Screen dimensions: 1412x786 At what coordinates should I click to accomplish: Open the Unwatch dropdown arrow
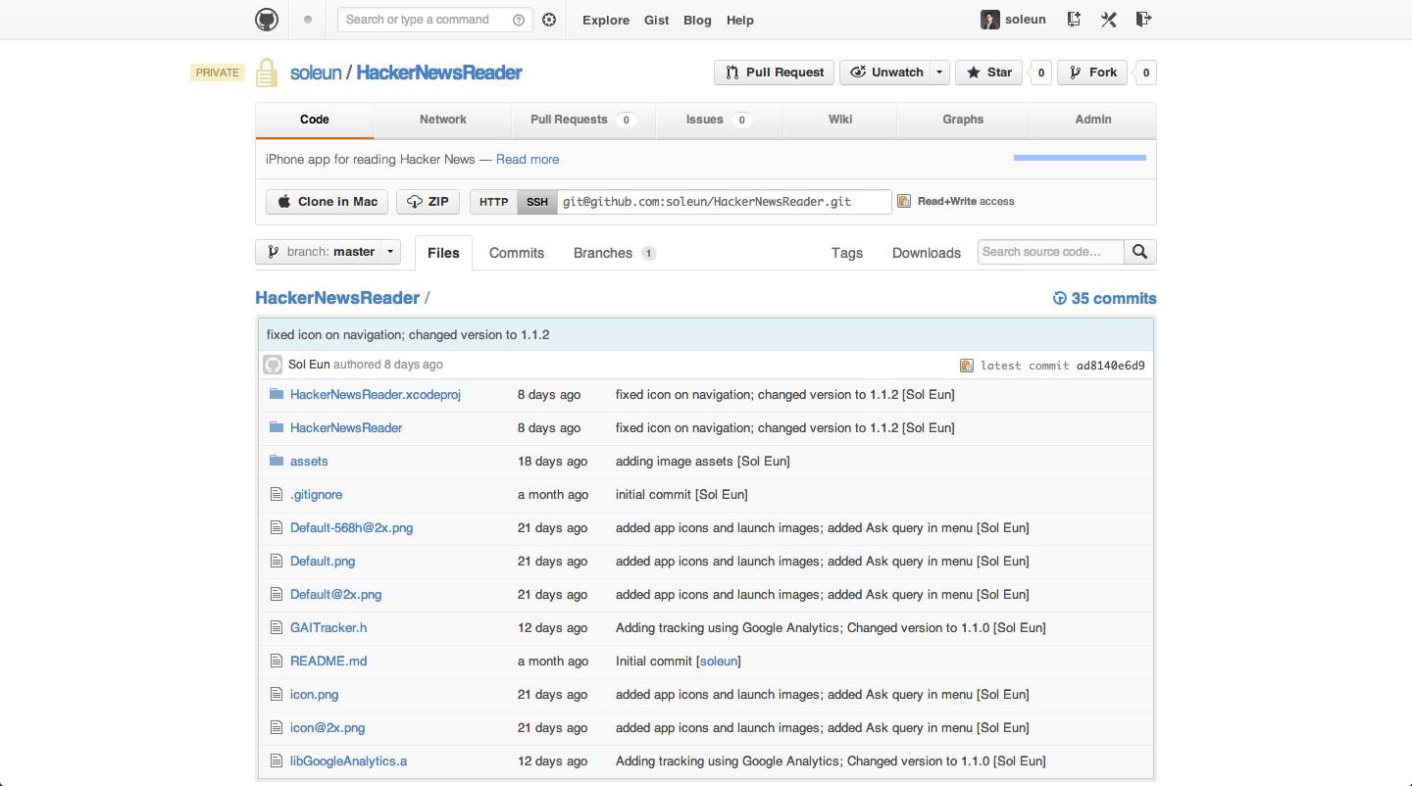click(x=939, y=73)
